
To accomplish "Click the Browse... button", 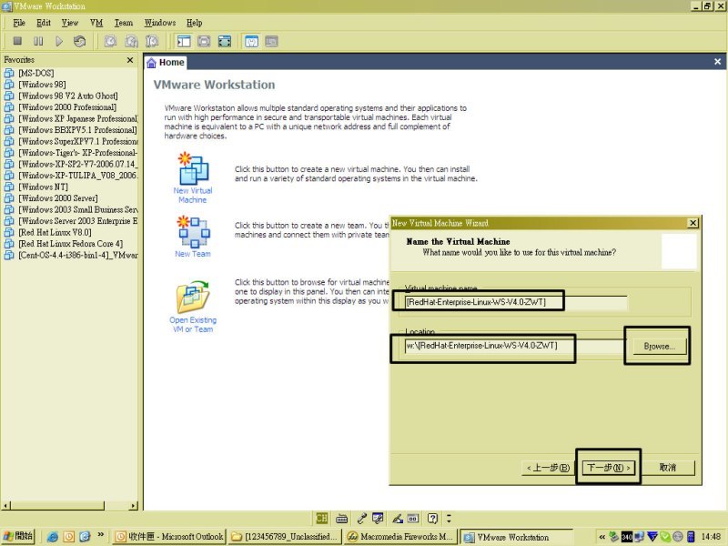I will click(659, 347).
